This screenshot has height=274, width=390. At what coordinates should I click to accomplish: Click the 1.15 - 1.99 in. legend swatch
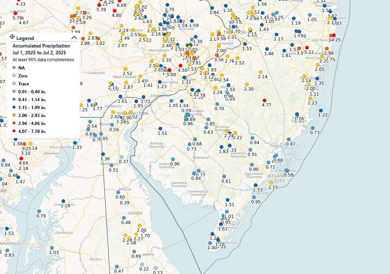click(x=14, y=108)
